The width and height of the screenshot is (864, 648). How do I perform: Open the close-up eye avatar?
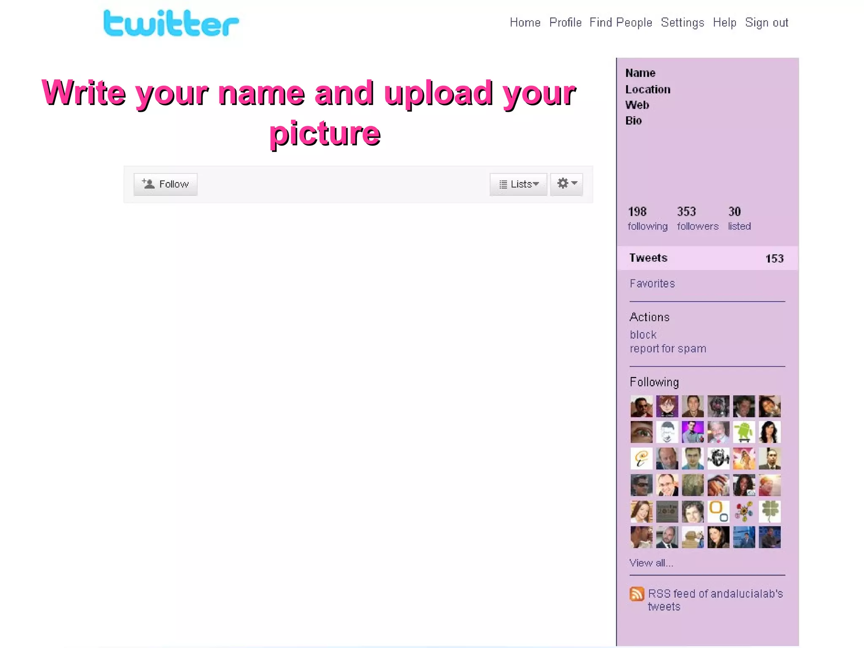(x=641, y=432)
